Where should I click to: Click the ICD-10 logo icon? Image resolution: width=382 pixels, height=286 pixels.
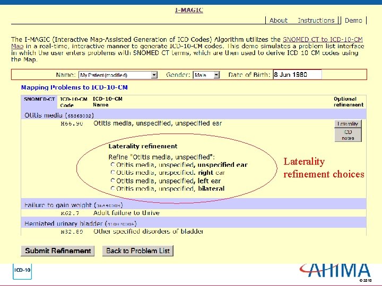click(x=22, y=271)
